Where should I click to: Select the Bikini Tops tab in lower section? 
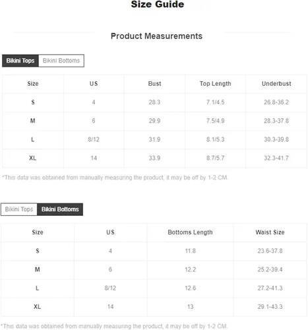pyautogui.click(x=19, y=209)
